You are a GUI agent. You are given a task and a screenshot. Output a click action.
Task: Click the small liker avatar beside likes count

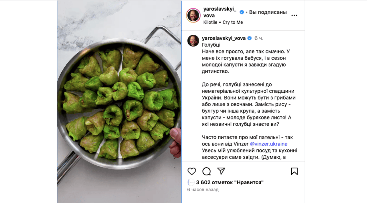click(191, 182)
